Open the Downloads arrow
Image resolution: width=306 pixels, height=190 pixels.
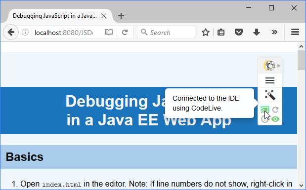pyautogui.click(x=257, y=32)
